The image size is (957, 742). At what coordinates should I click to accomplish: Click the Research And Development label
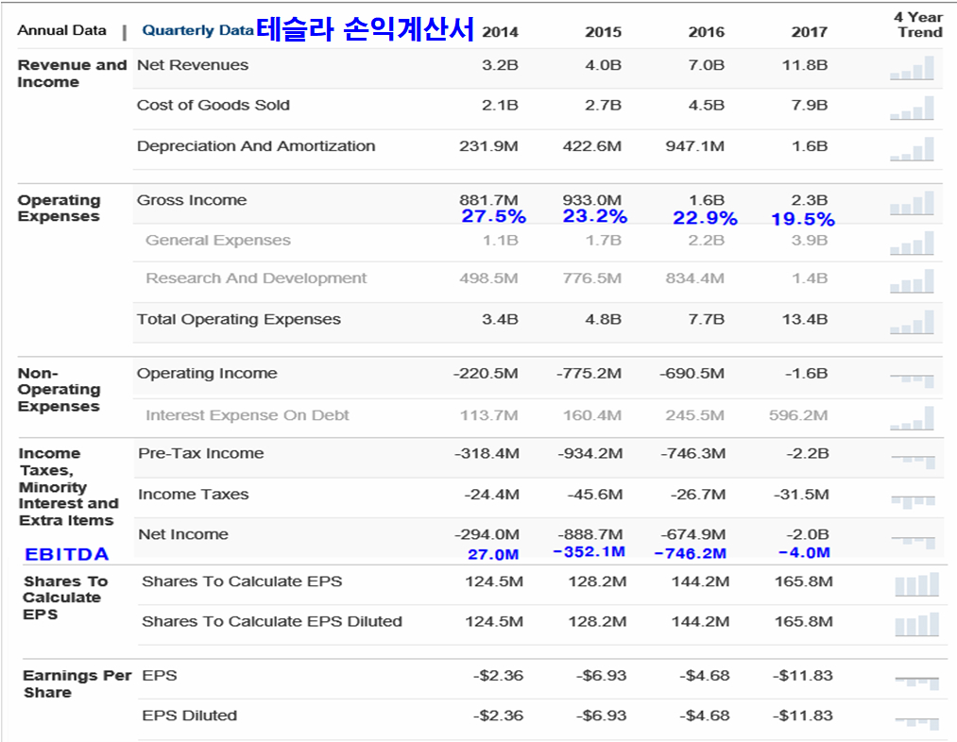(256, 278)
